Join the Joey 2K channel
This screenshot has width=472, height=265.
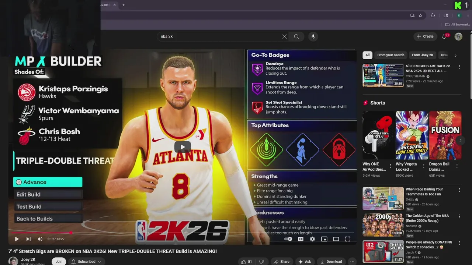[59, 262]
